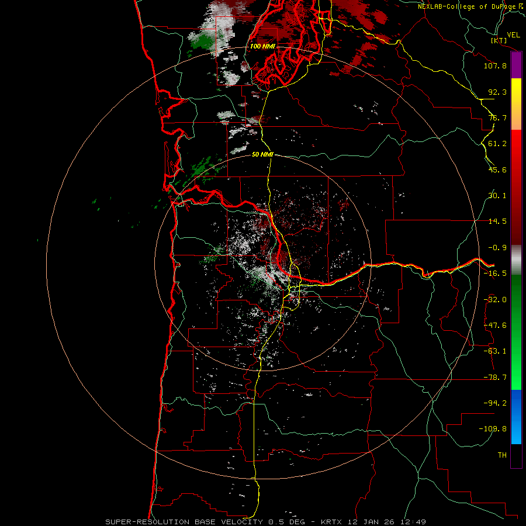Click the '[KT]' units label
This screenshot has height=526, width=526.
click(499, 40)
